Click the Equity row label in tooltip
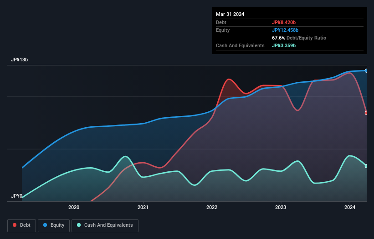 (223, 30)
